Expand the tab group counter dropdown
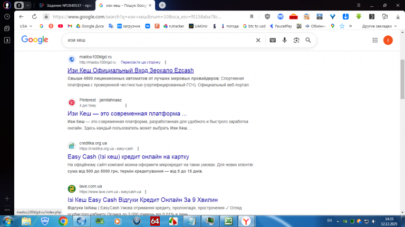The image size is (405, 227). point(27,5)
